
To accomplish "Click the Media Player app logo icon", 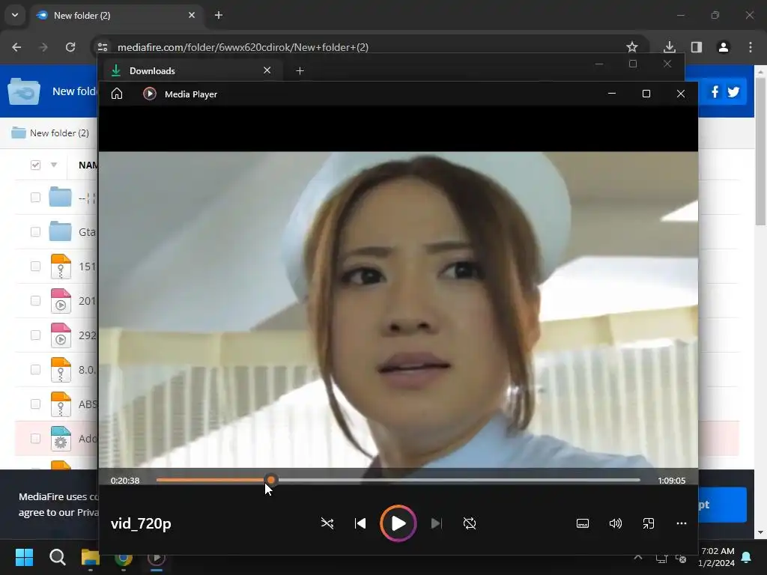I will [x=150, y=94].
